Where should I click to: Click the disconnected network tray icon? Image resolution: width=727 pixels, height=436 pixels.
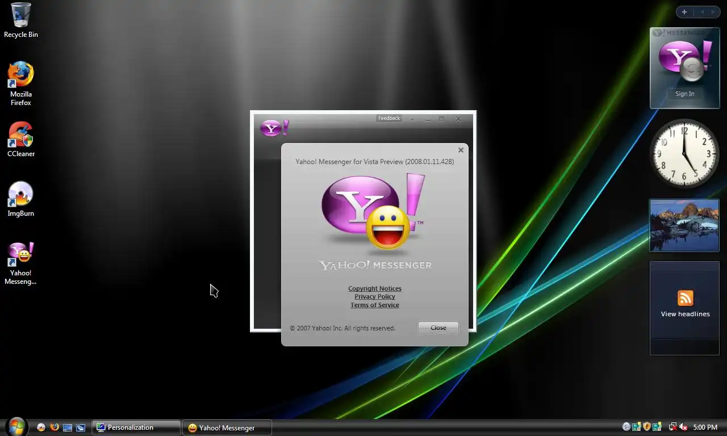pyautogui.click(x=672, y=427)
